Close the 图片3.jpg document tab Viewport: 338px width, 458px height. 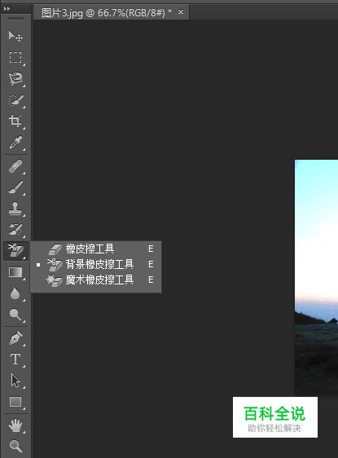pos(181,12)
